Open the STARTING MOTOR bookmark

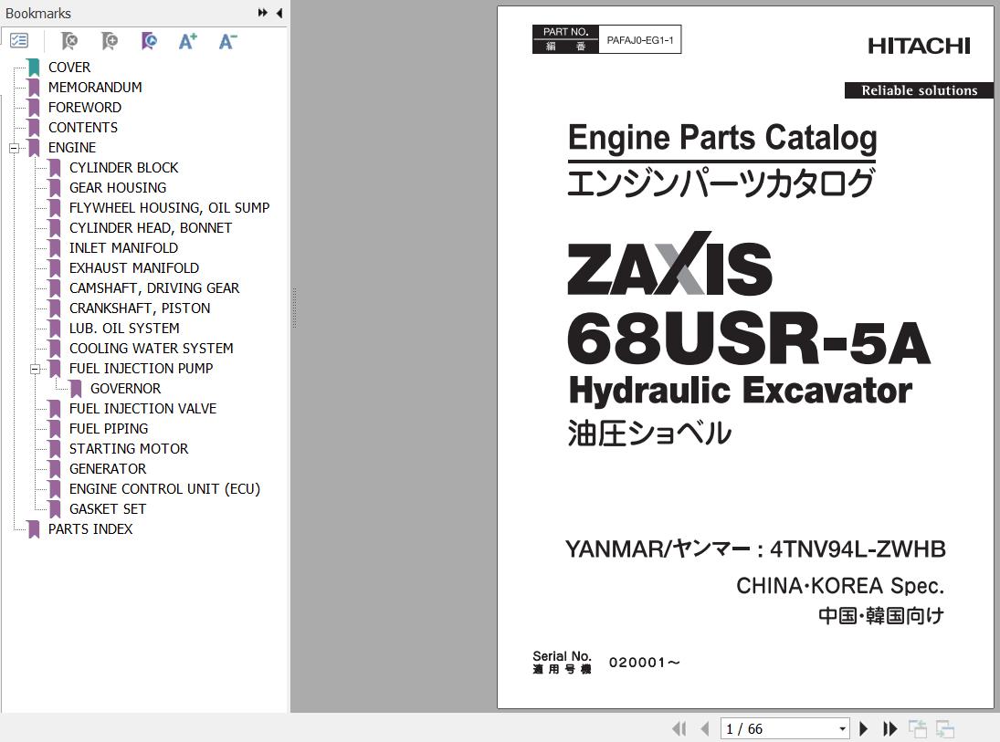point(129,449)
